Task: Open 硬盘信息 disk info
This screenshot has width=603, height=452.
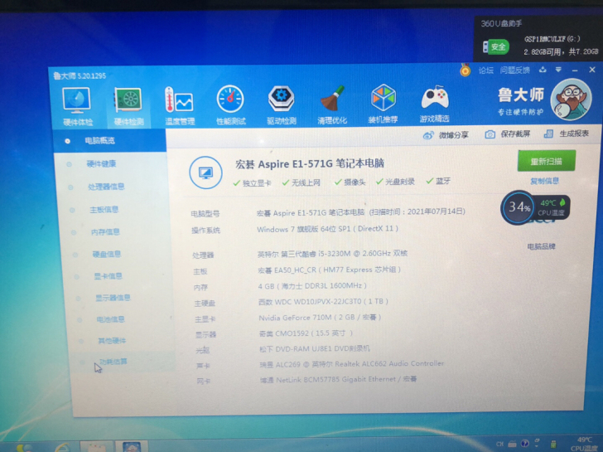Action: (107, 254)
